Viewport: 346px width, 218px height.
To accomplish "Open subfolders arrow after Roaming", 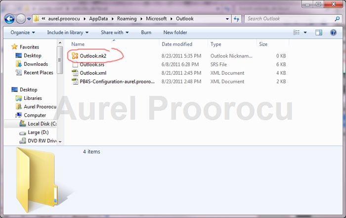I will tap(141, 19).
